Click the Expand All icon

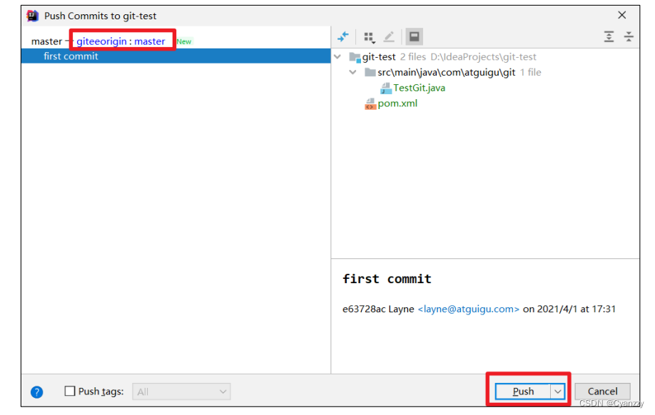pyautogui.click(x=609, y=37)
